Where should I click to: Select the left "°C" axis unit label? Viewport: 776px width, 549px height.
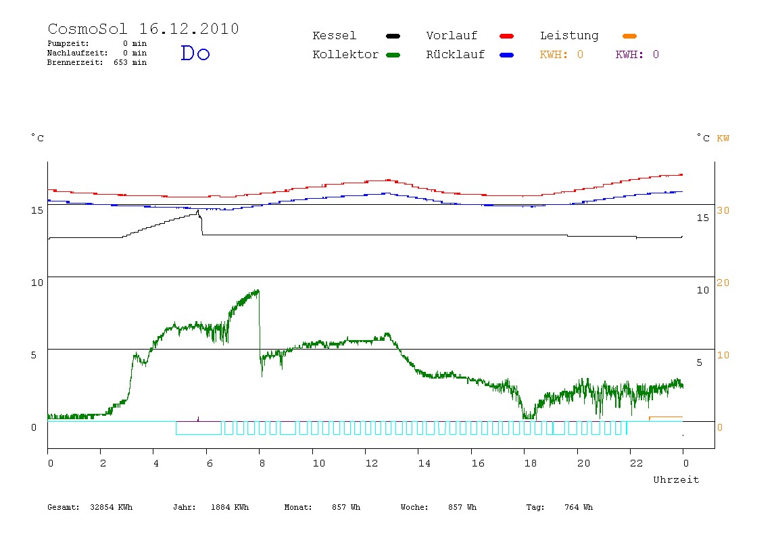coord(37,138)
